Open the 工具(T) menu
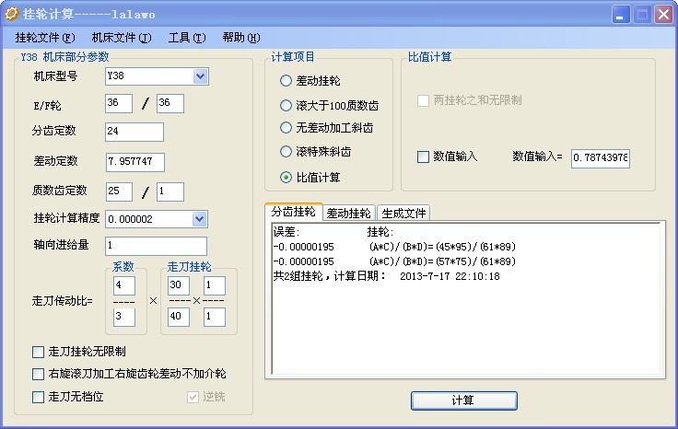The height and width of the screenshot is (429, 678). tap(187, 38)
